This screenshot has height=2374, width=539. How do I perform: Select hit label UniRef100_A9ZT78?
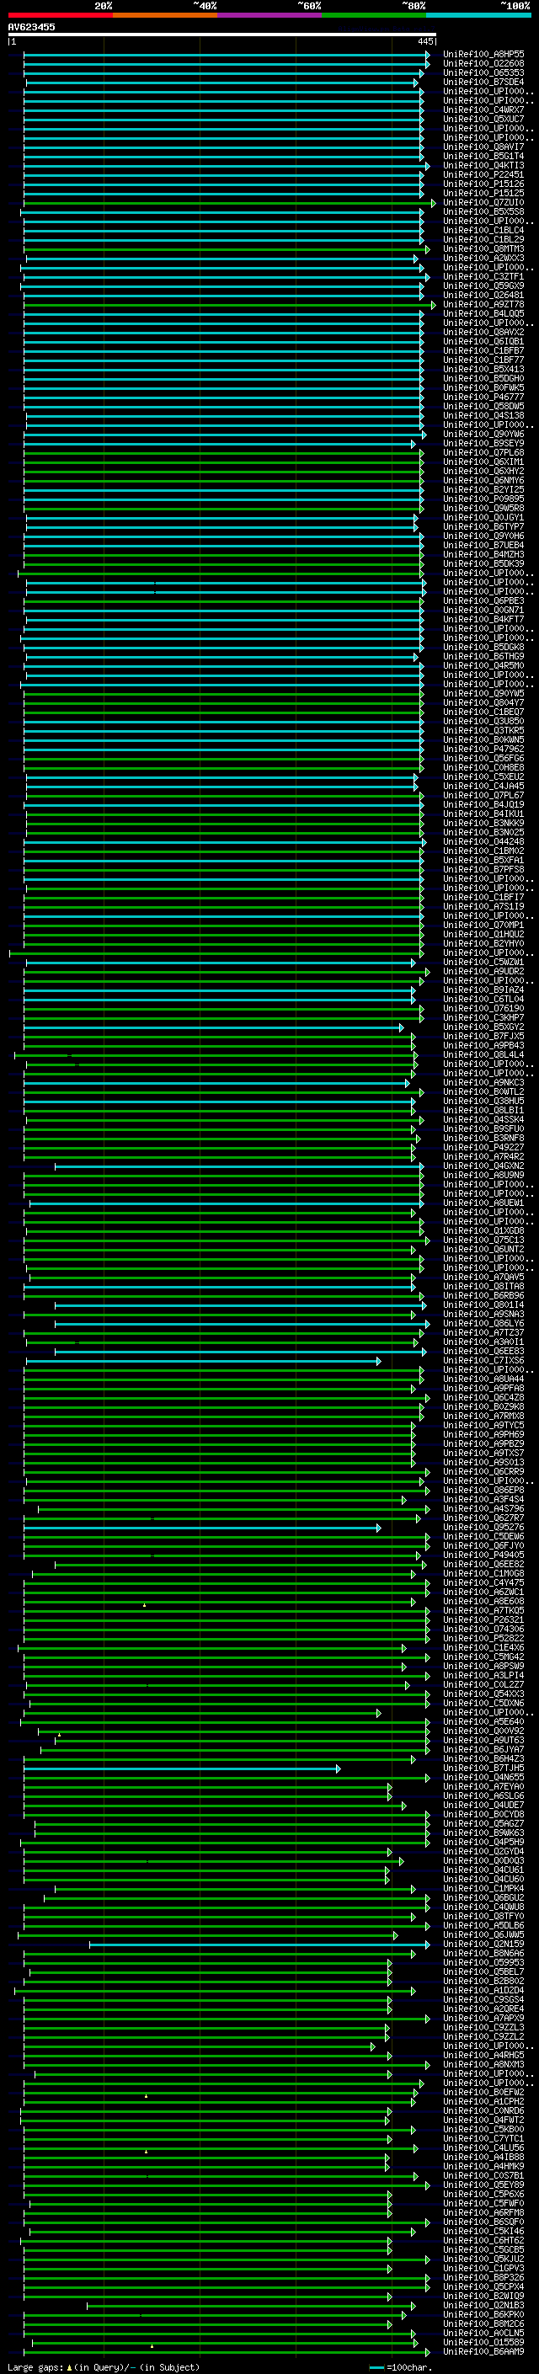pyautogui.click(x=483, y=304)
